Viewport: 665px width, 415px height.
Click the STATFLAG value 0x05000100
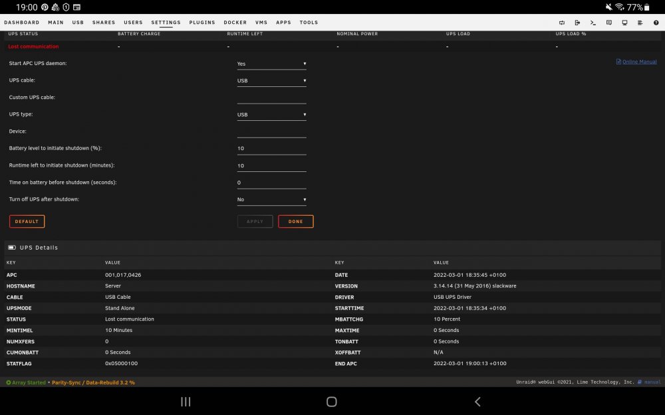(121, 363)
